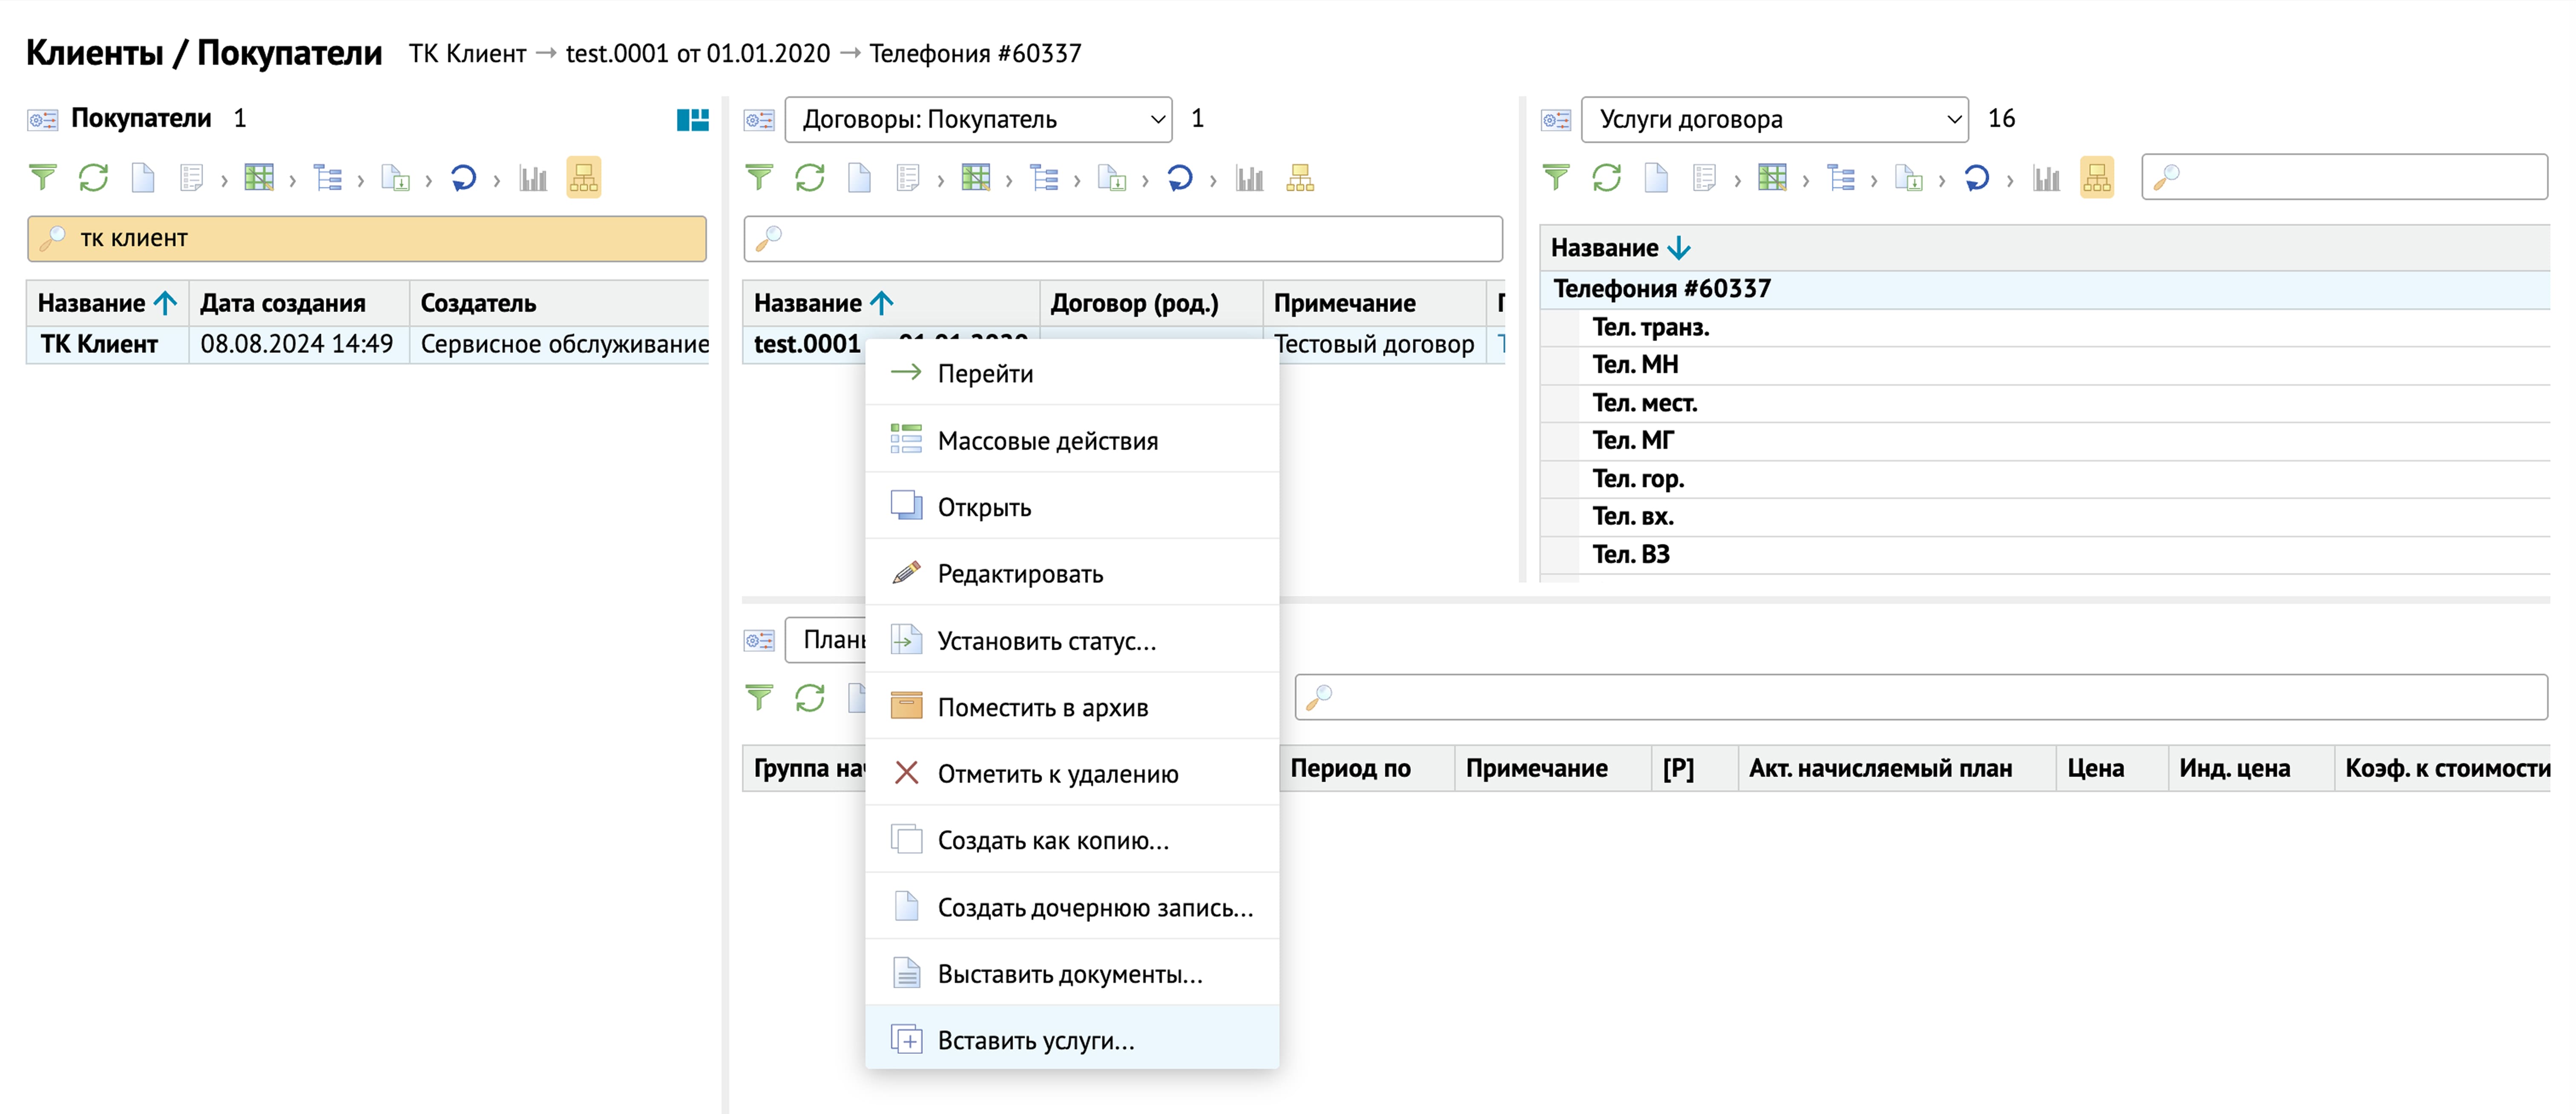Click filter icon in Покупатели panel
Screen dimensions: 2576x1114
pos(42,178)
